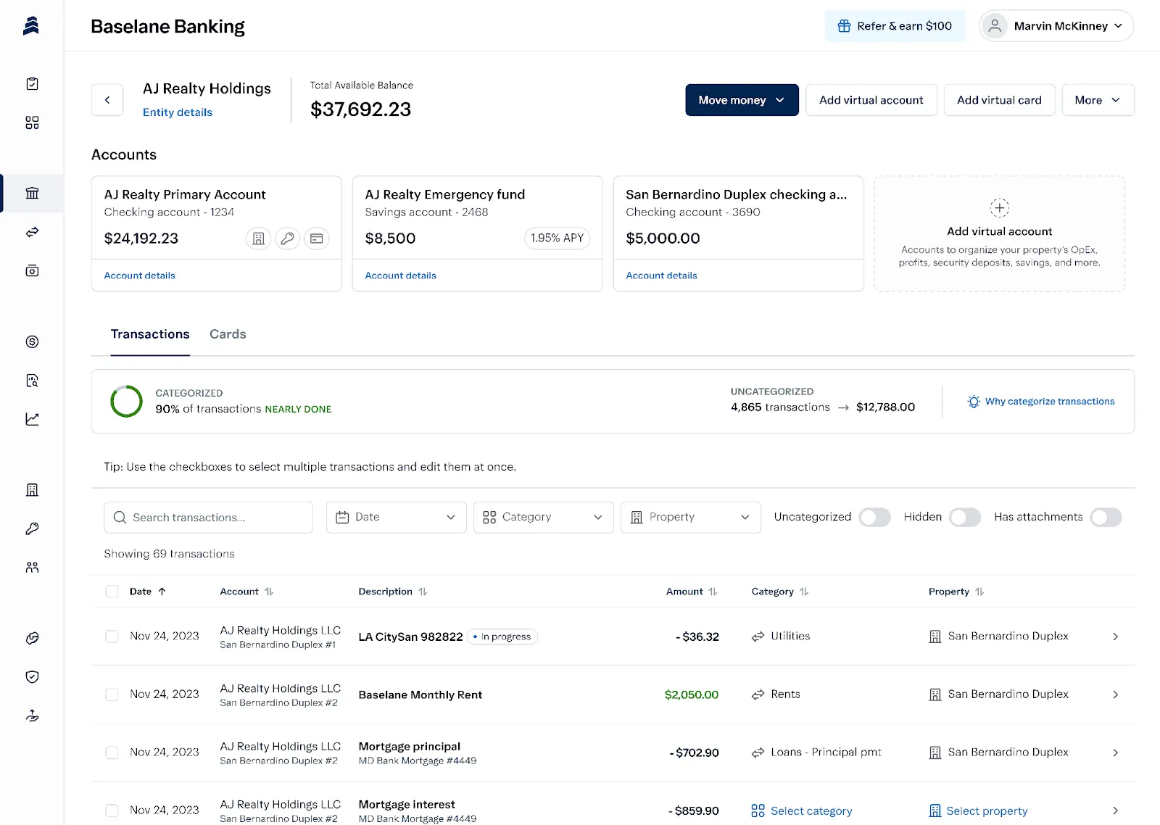The image size is (1160, 825).
Task: Click plus icon in Add virtual account card
Action: [x=999, y=208]
